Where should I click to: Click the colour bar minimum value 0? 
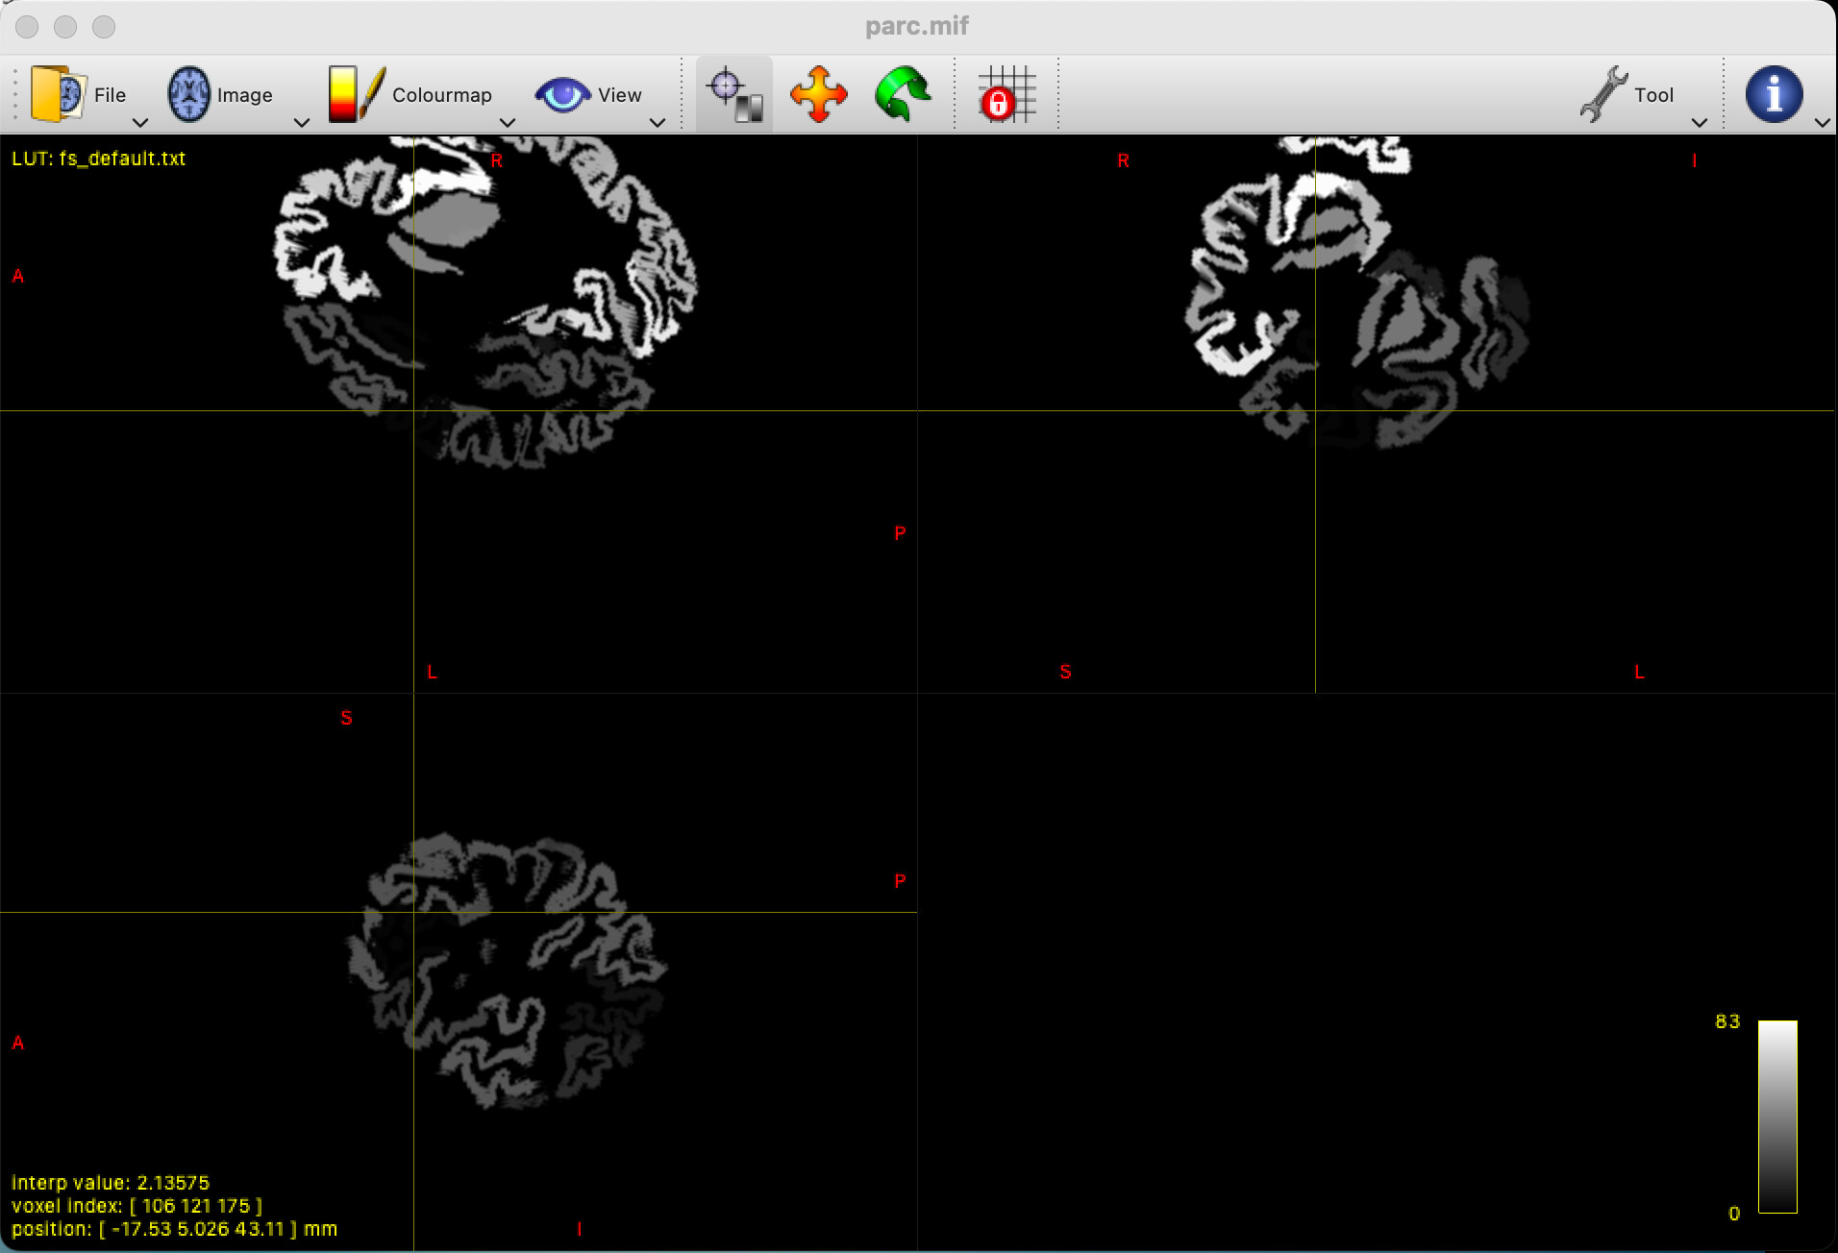pyautogui.click(x=1733, y=1214)
